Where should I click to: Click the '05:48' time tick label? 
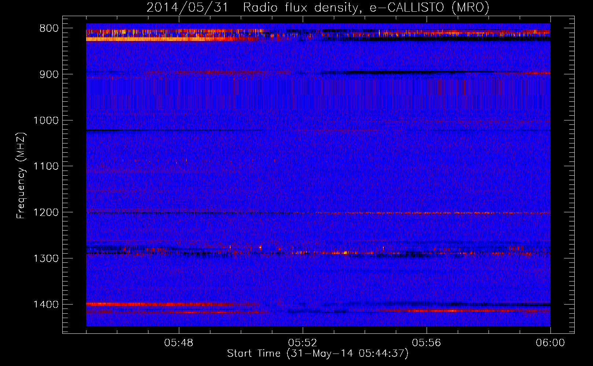click(179, 343)
